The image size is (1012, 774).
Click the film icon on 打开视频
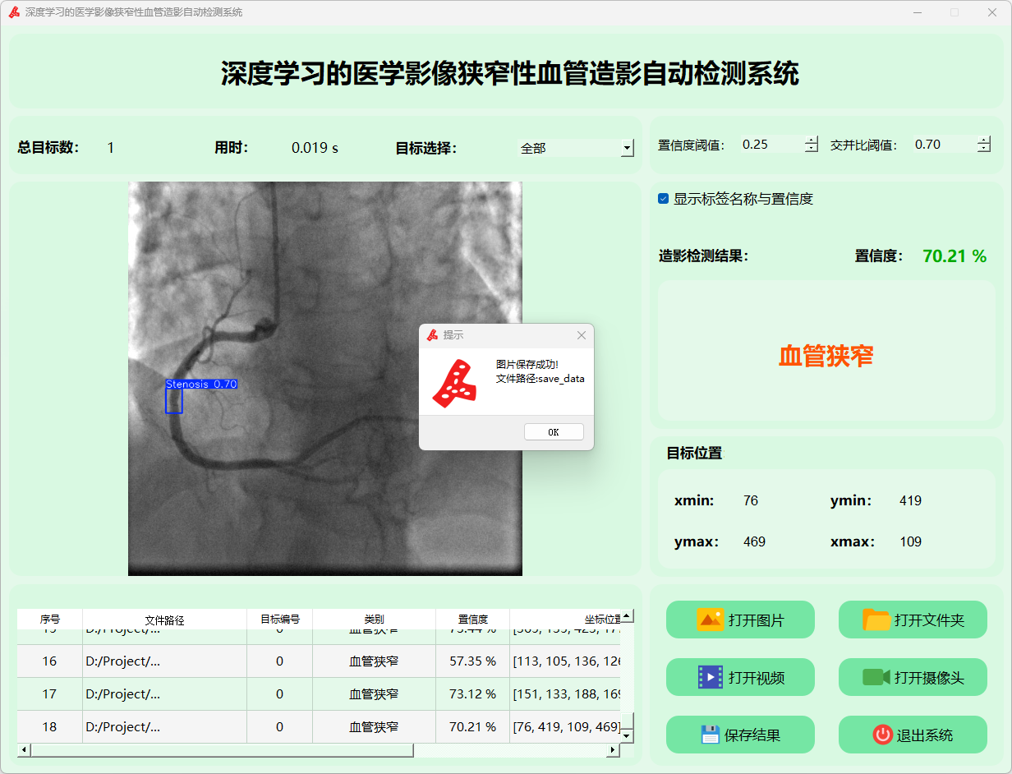[x=710, y=677]
